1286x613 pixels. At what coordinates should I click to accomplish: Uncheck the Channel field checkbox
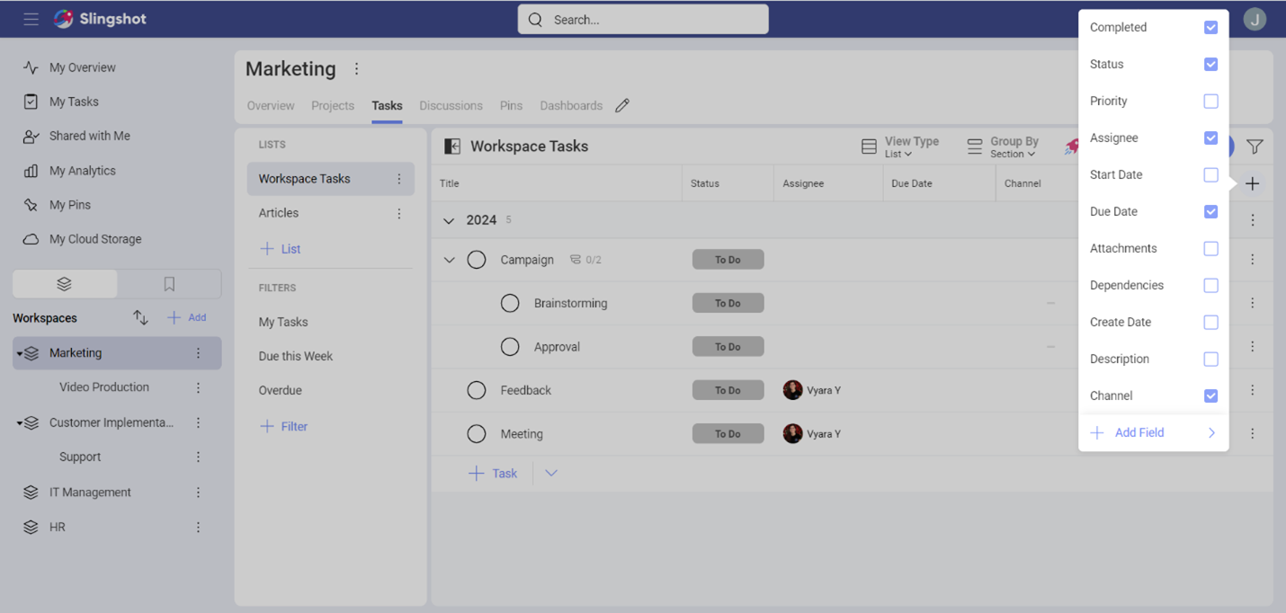point(1210,396)
